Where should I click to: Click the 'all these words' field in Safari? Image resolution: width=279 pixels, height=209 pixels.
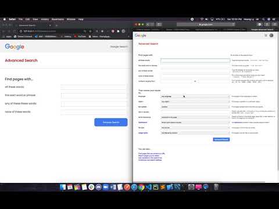195,60
